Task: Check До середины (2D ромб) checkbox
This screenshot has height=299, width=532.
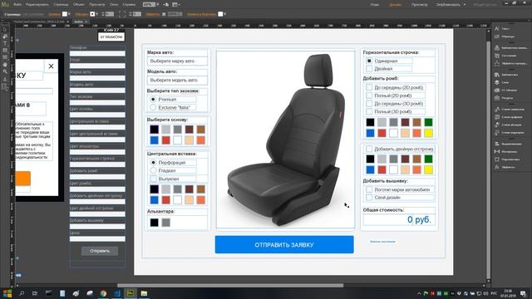Action: 369,87
